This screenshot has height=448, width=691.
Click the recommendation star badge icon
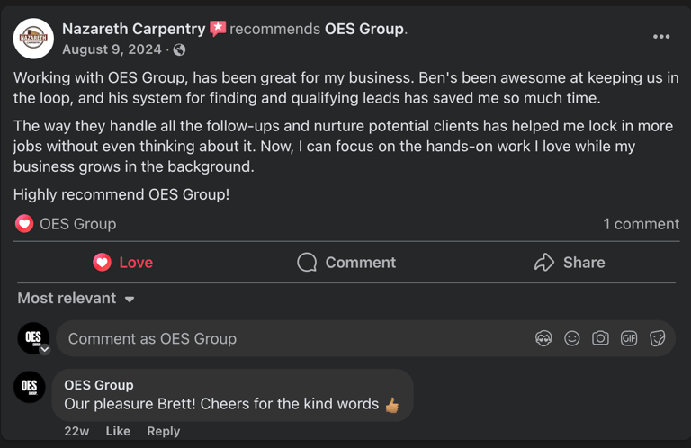coord(218,29)
